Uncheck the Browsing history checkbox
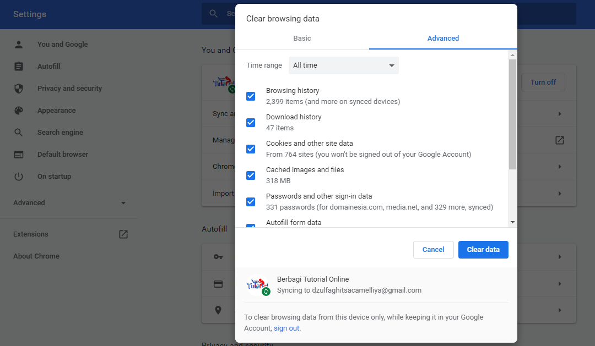Viewport: 595px width, 346px height. pyautogui.click(x=251, y=96)
